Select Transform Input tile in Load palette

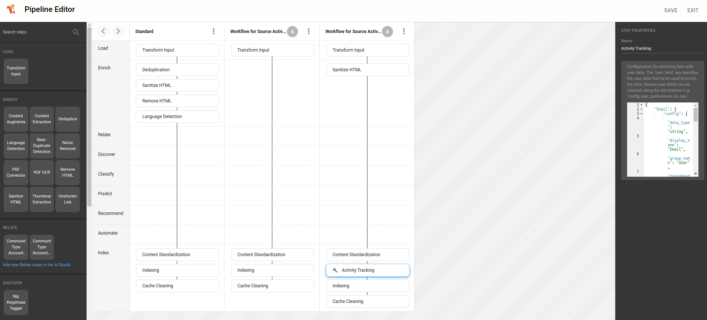16,71
